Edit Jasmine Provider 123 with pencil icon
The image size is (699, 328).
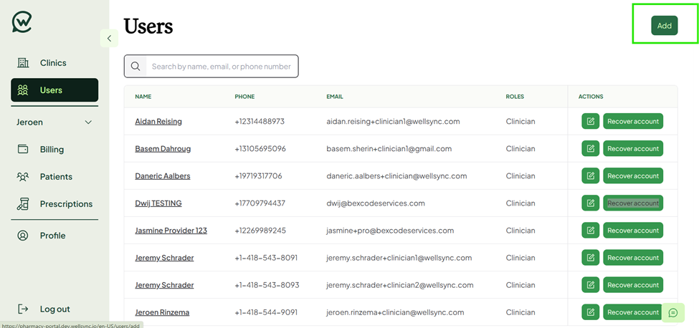[591, 230]
